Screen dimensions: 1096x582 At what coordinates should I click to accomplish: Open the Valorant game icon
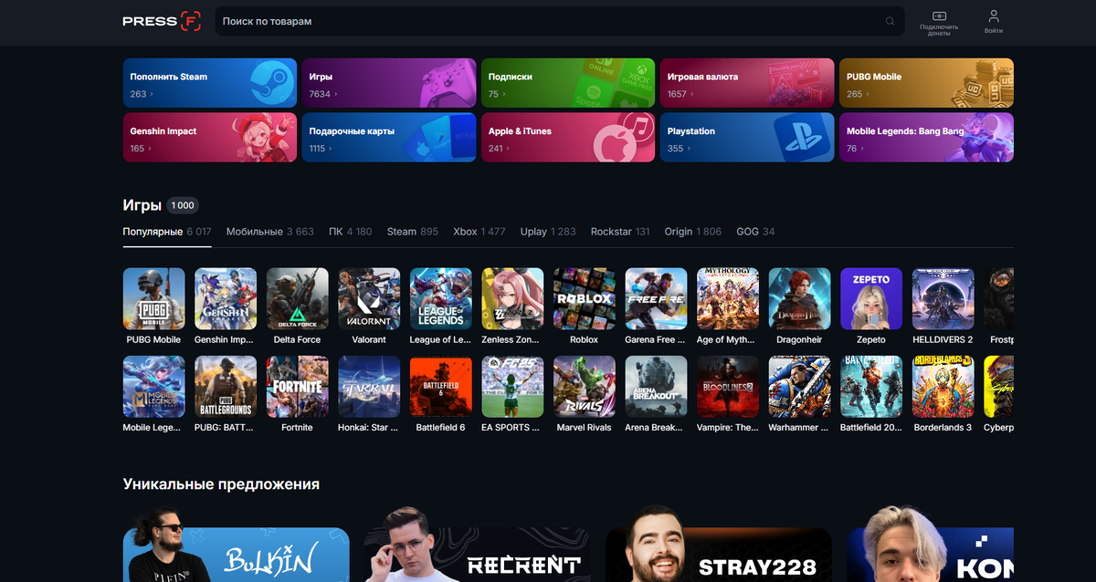369,298
